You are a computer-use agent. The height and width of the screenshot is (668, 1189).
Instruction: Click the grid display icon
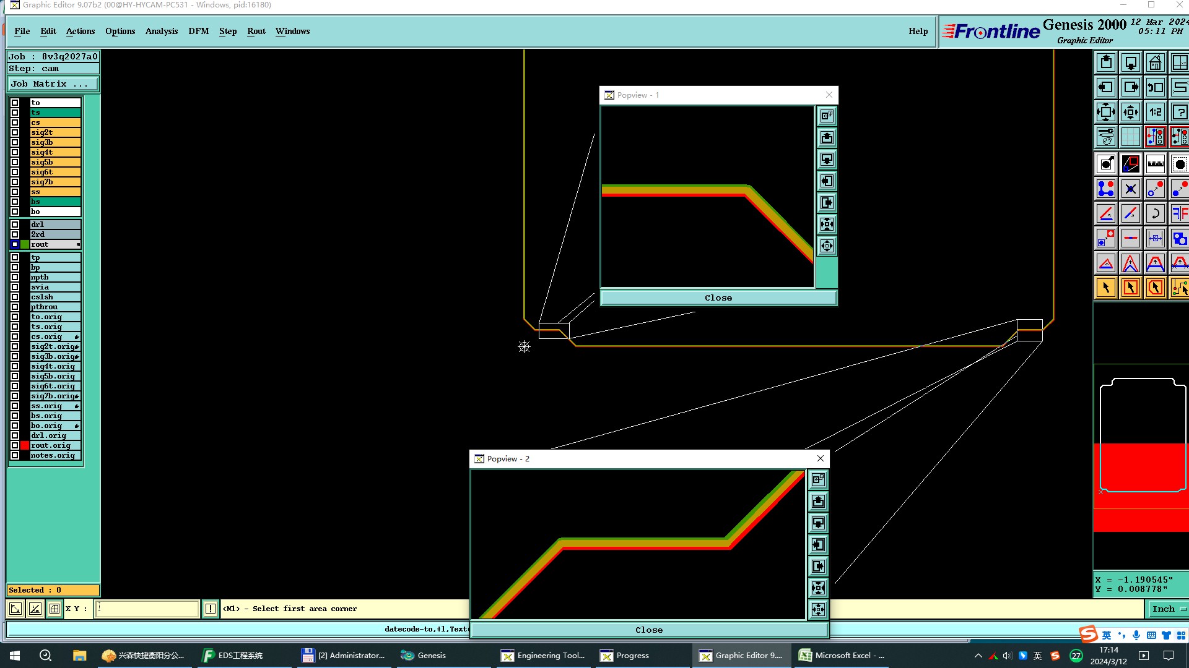tap(1130, 137)
